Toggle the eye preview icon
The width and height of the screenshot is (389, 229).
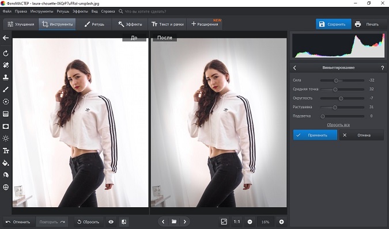[x=111, y=222]
